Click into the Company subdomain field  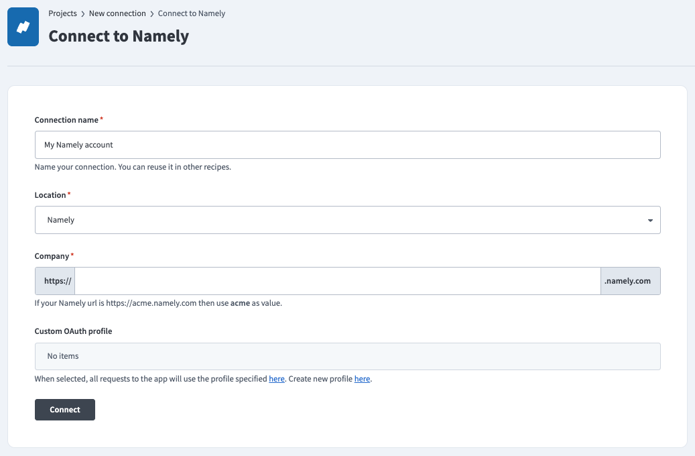coord(337,281)
